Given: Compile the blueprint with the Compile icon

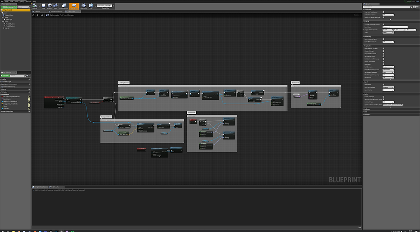Looking at the screenshot, I should [34, 6].
